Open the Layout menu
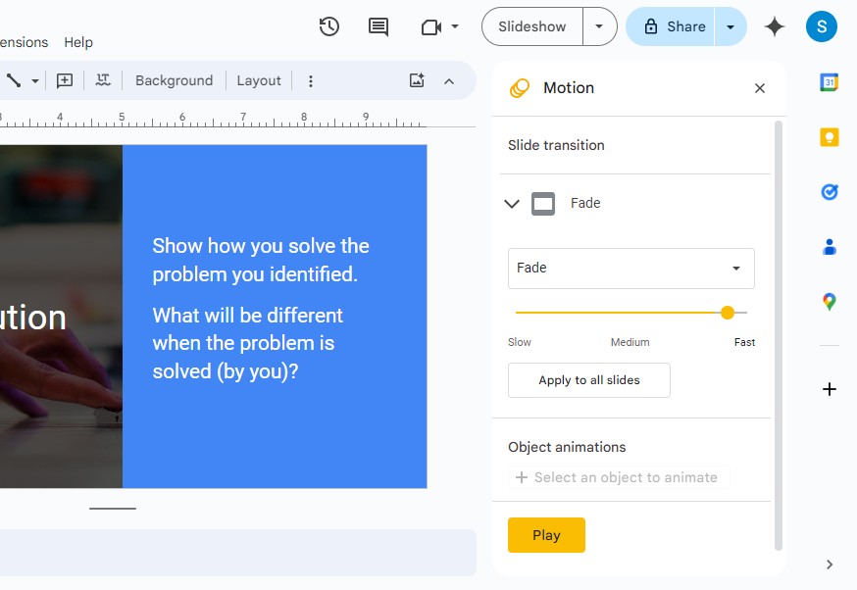Viewport: 857px width, 590px height. tap(259, 80)
